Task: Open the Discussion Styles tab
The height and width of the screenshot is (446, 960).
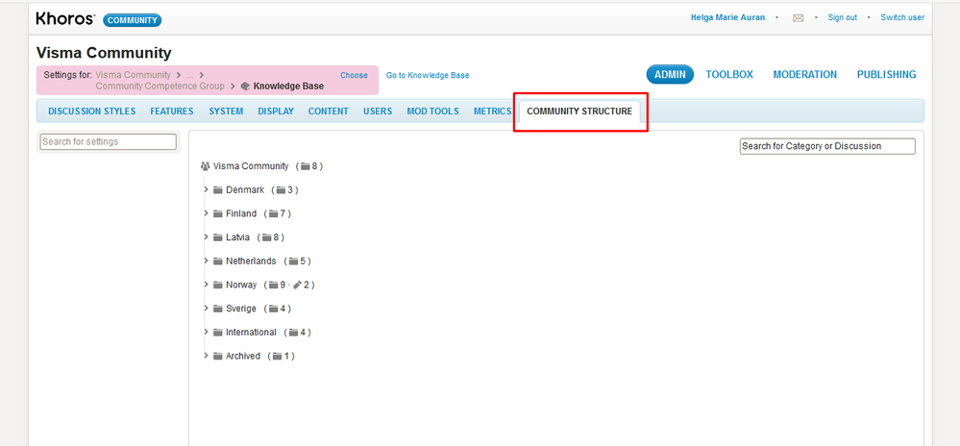Action: 92,111
